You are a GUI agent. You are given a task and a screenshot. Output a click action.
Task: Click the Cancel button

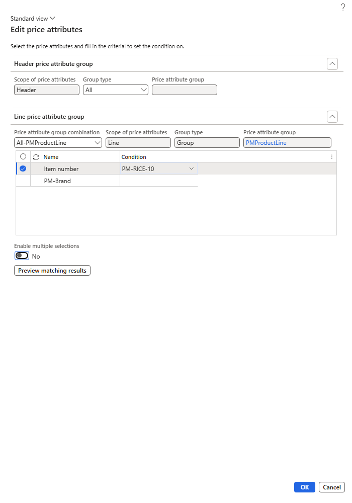[x=332, y=487]
